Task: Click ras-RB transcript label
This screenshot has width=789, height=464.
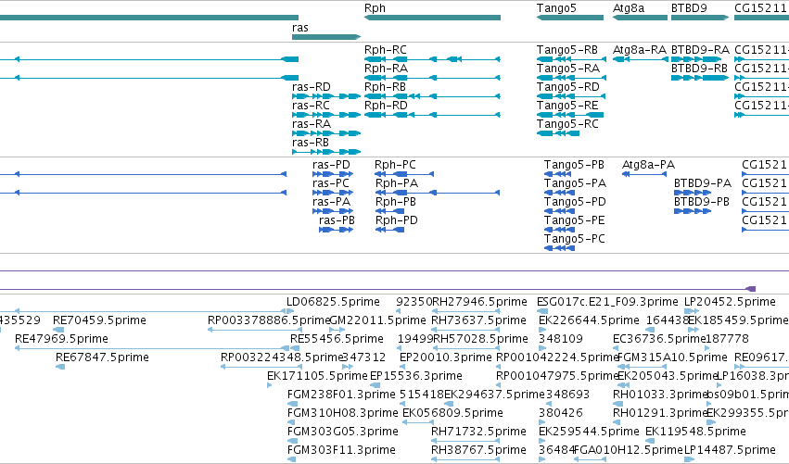Action: 310,143
